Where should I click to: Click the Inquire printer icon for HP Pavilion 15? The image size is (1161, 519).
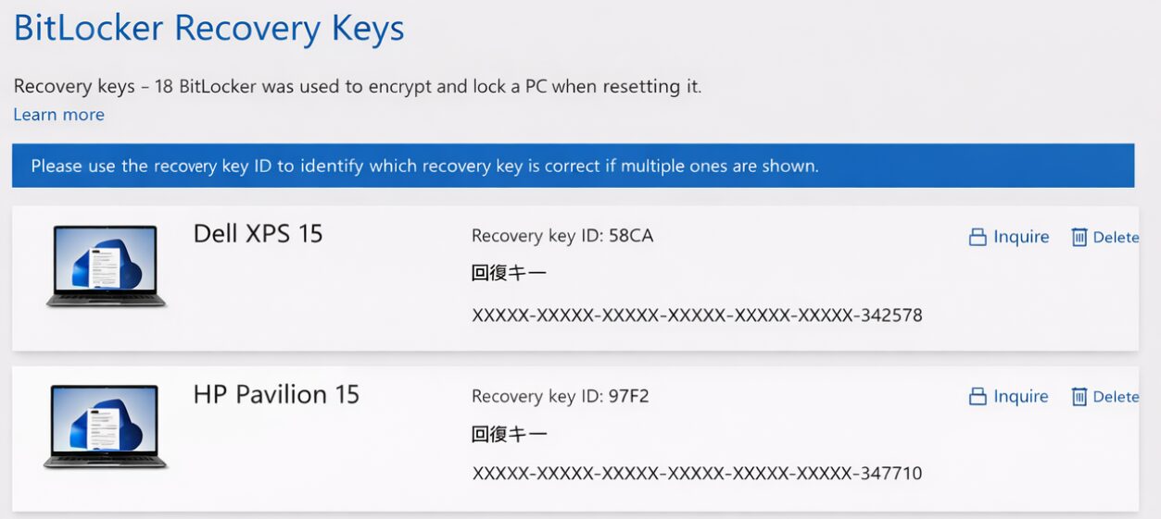[x=977, y=397]
